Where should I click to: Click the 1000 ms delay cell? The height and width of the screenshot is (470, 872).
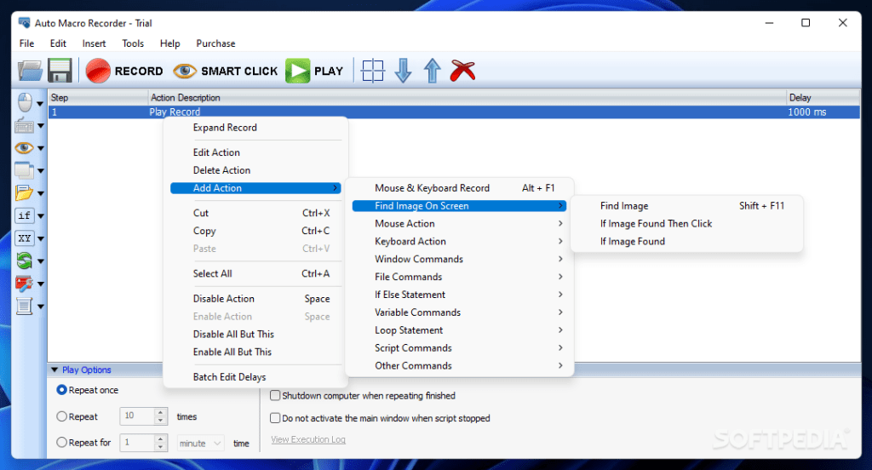pos(807,112)
